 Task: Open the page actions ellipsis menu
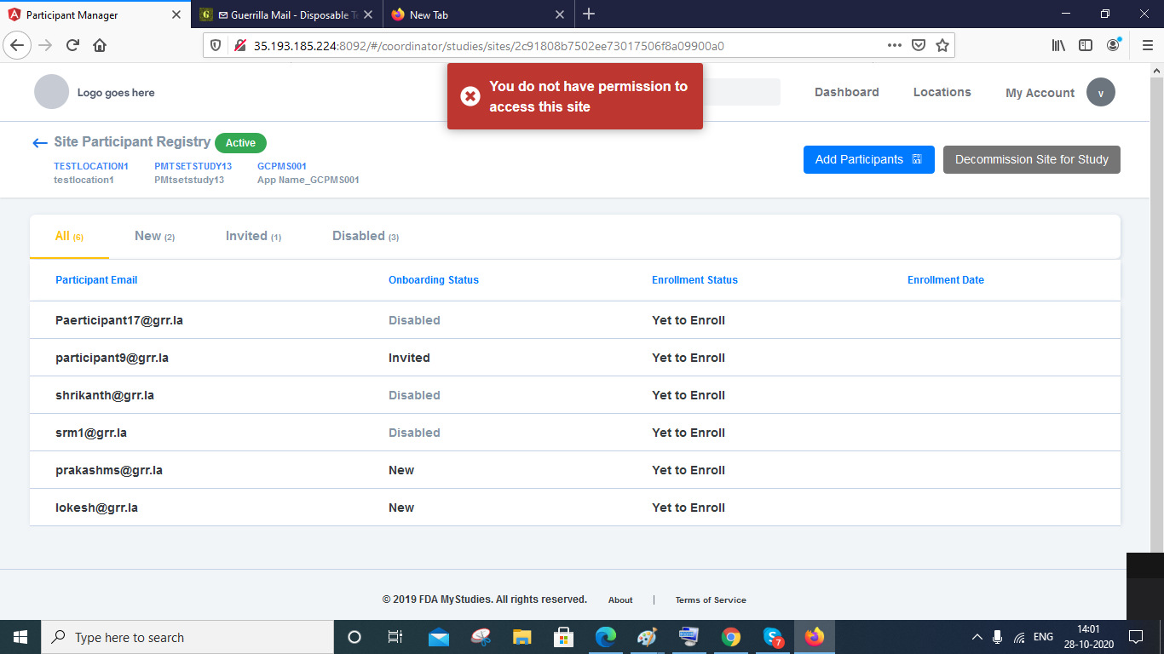pos(894,44)
